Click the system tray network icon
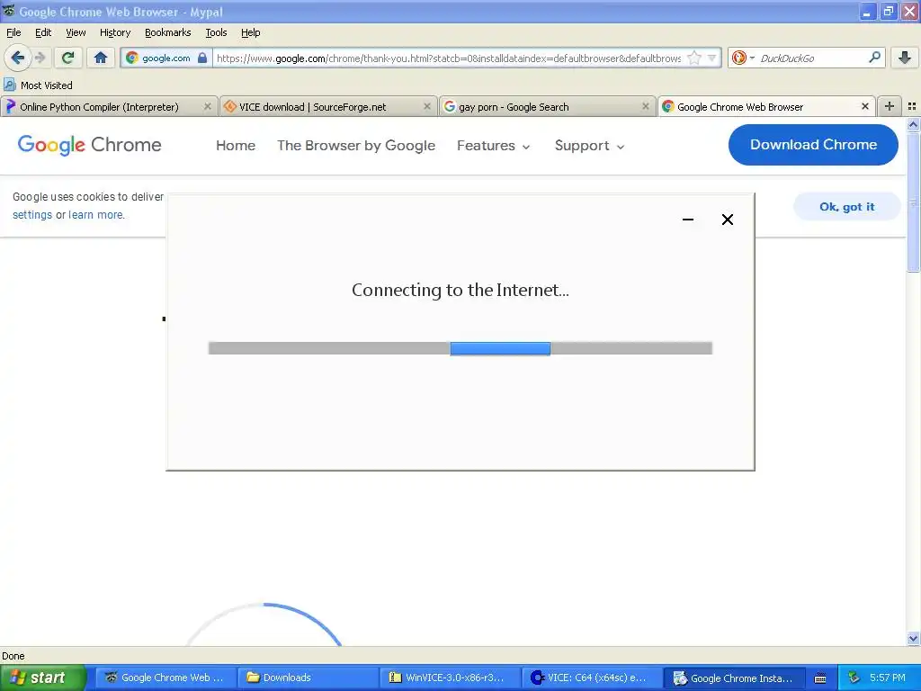Viewport: 921px width, 691px height. [x=854, y=678]
